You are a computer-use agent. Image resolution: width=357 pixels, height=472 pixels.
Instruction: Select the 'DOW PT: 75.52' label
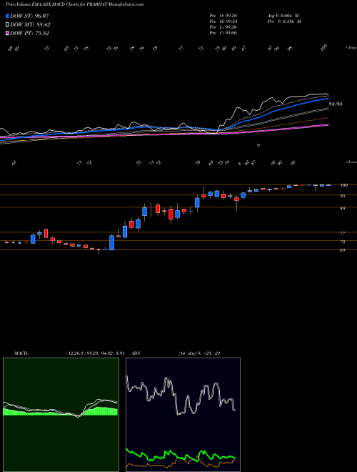click(x=29, y=33)
